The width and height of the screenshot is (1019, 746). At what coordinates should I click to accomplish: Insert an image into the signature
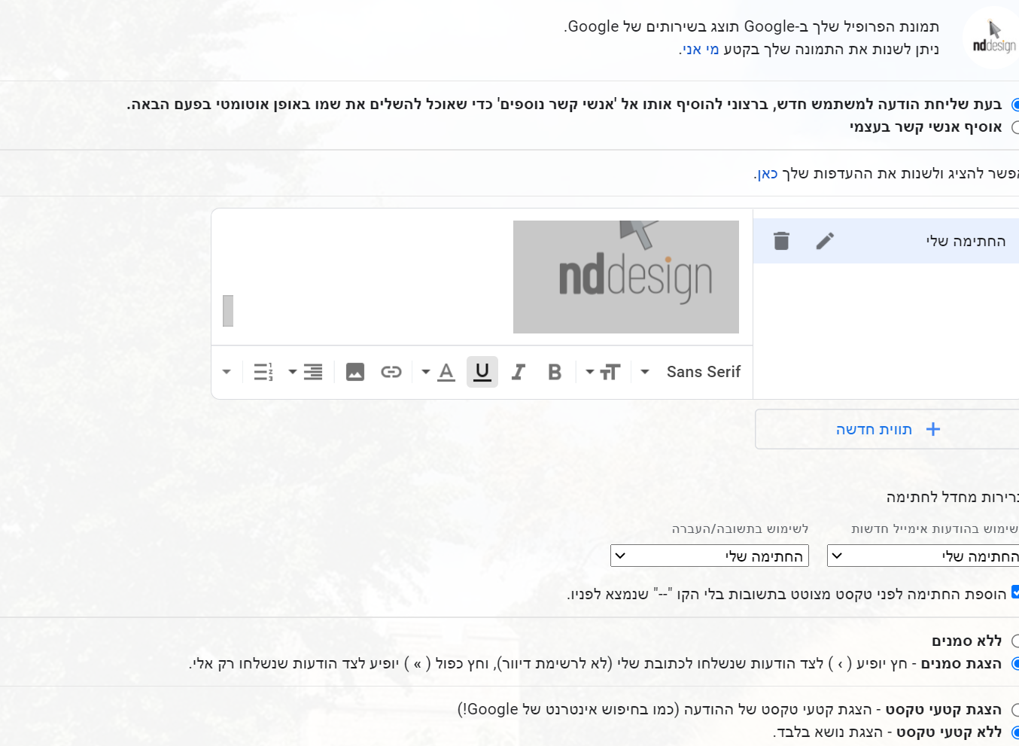point(355,372)
